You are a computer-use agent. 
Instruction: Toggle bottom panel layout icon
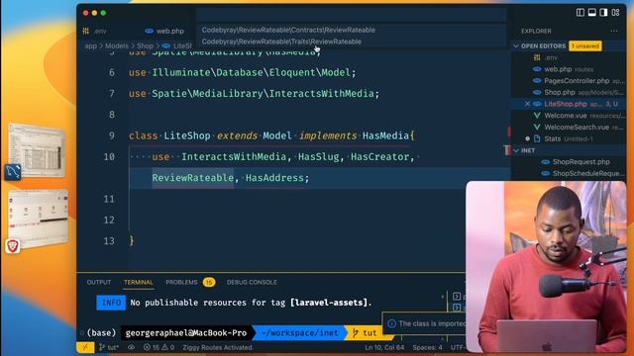592,13
